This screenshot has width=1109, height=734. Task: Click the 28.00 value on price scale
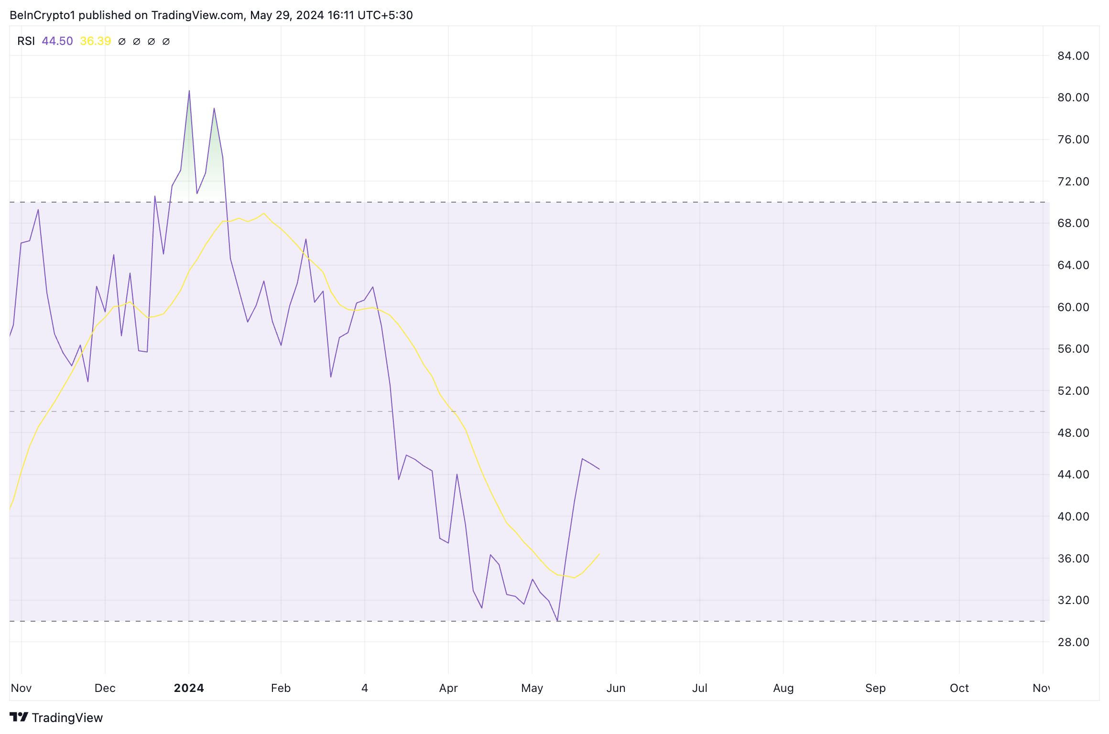coord(1073,642)
